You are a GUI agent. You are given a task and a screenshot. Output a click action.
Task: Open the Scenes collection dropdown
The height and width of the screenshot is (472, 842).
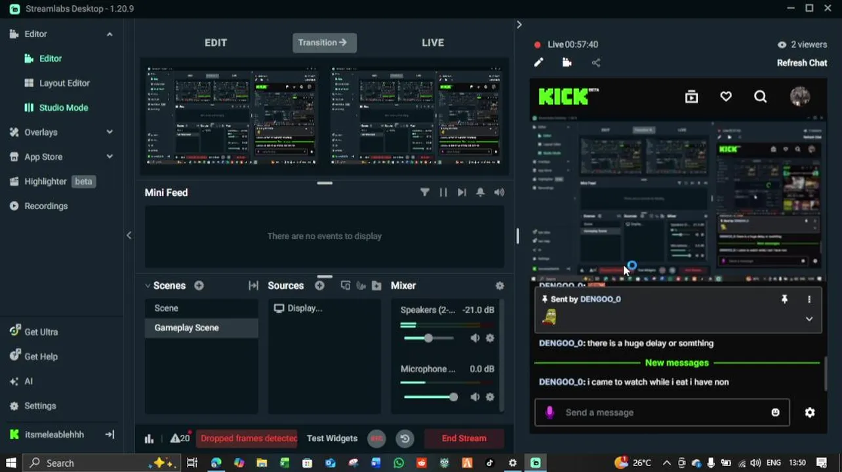tap(148, 285)
